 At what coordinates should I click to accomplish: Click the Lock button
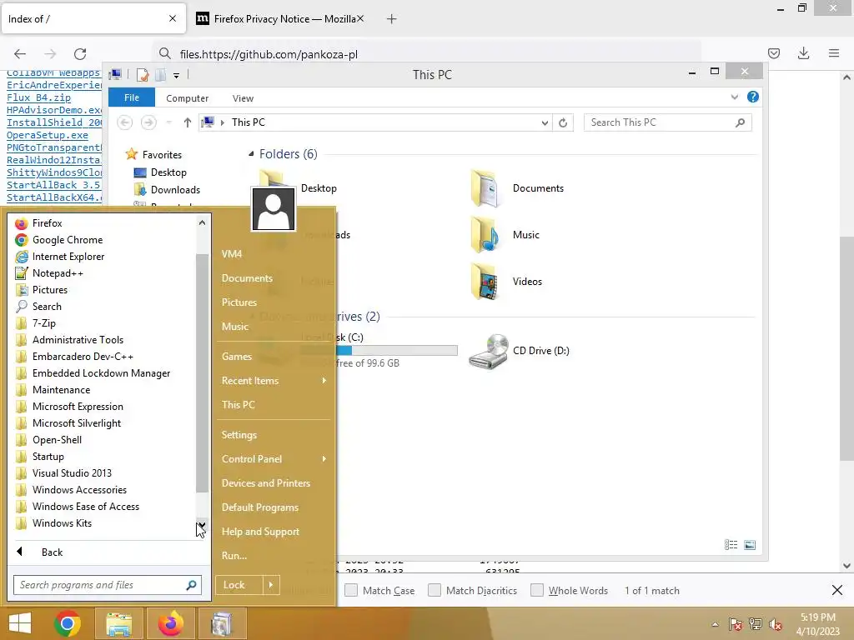coord(239,585)
